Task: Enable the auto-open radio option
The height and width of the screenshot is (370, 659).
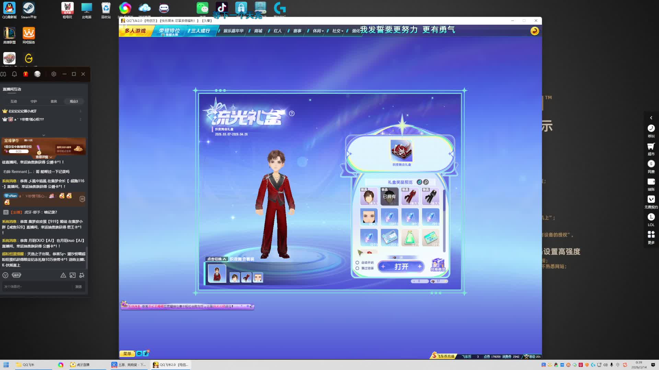Action: (x=357, y=263)
